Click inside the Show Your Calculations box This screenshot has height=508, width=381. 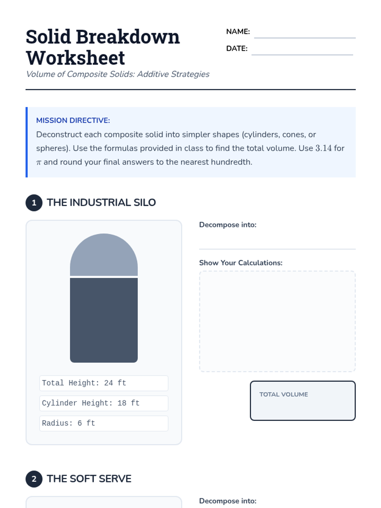tap(277, 321)
